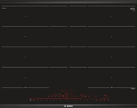Toggle the keep-warm icon left of 7.0
The height and width of the screenshot is (108, 137).
59,96
